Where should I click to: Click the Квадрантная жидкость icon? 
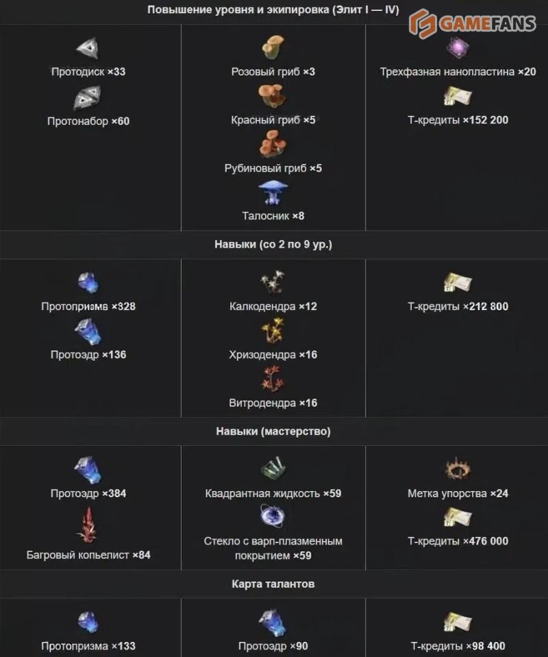273,469
